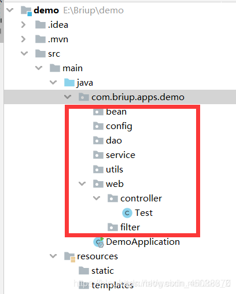Select the service package label

pyautogui.click(x=121, y=155)
